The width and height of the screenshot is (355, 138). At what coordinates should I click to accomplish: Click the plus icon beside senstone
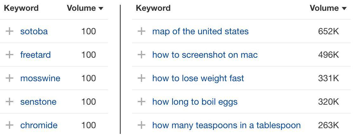[10, 102]
